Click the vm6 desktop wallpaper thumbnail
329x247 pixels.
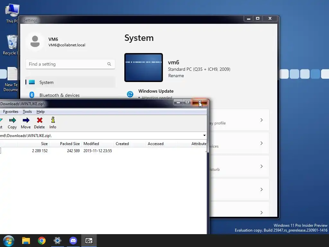pos(144,68)
